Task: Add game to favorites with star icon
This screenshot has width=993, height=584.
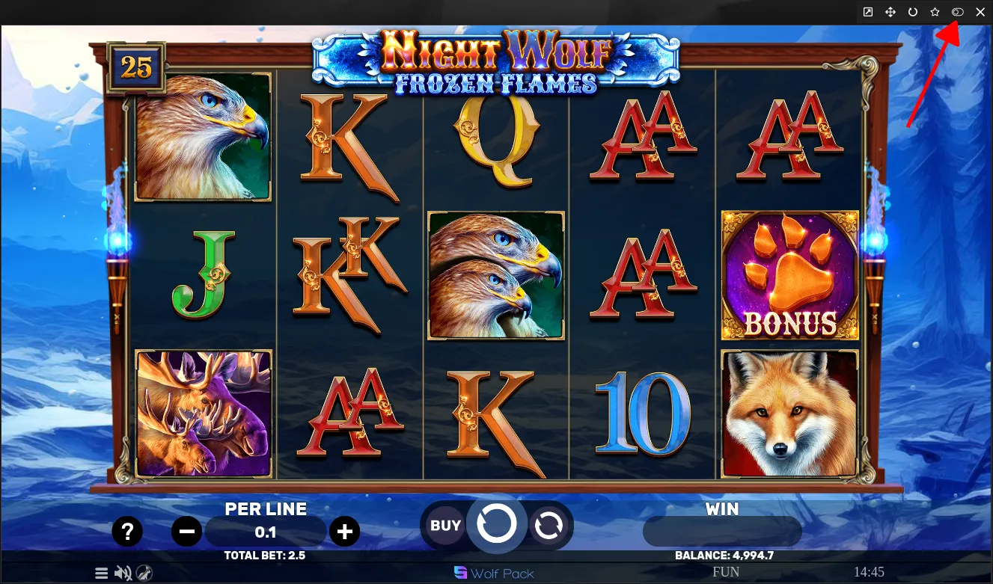Action: 935,12
